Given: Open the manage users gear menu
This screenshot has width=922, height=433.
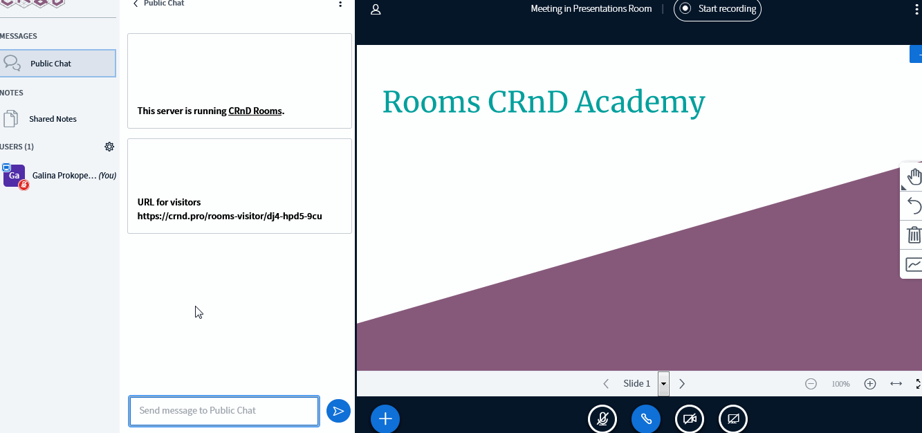Looking at the screenshot, I should click(x=109, y=147).
